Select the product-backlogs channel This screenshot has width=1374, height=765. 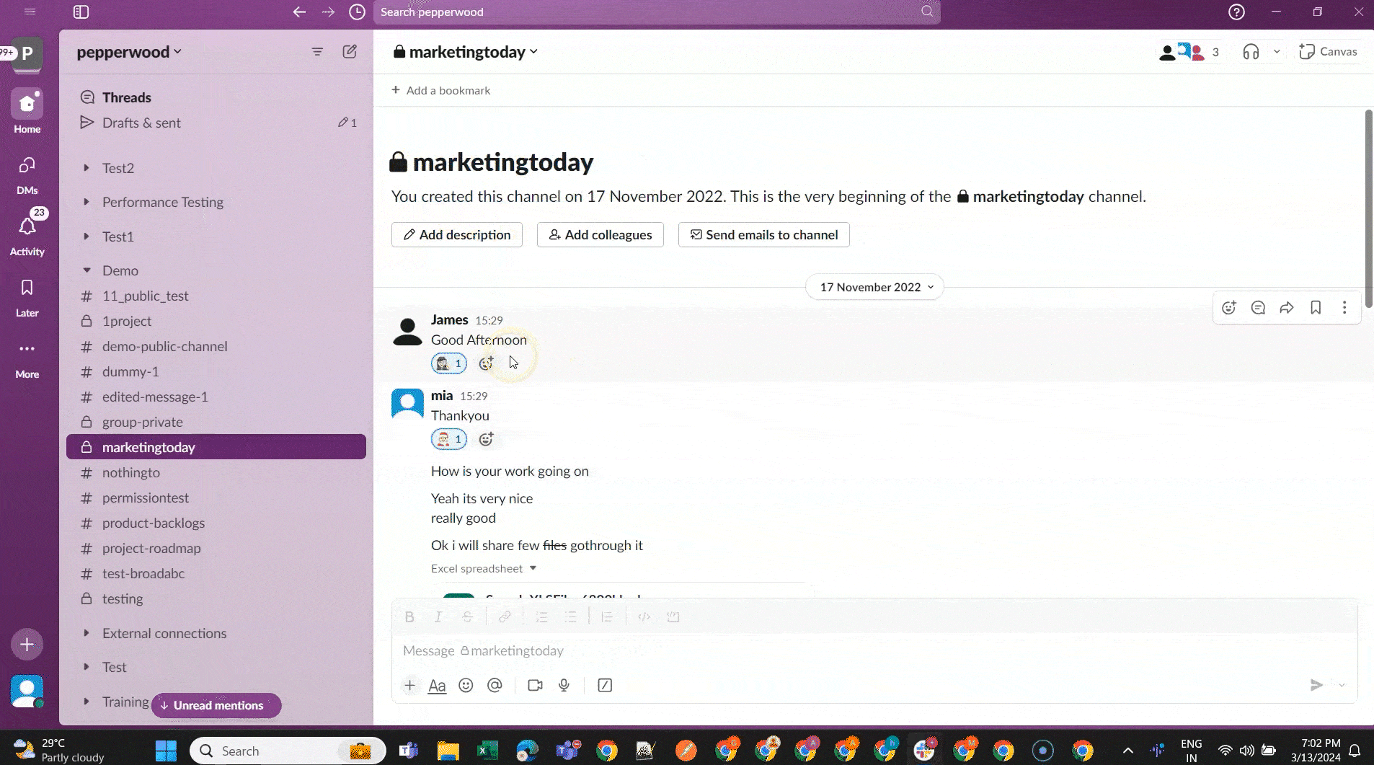153,523
